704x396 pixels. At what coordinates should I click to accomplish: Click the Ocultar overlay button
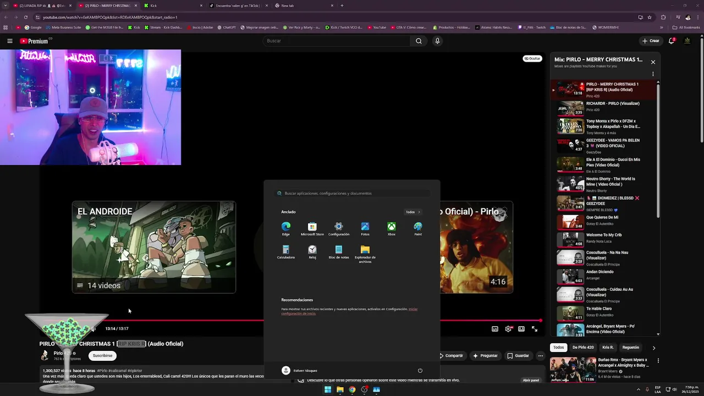tap(532, 58)
